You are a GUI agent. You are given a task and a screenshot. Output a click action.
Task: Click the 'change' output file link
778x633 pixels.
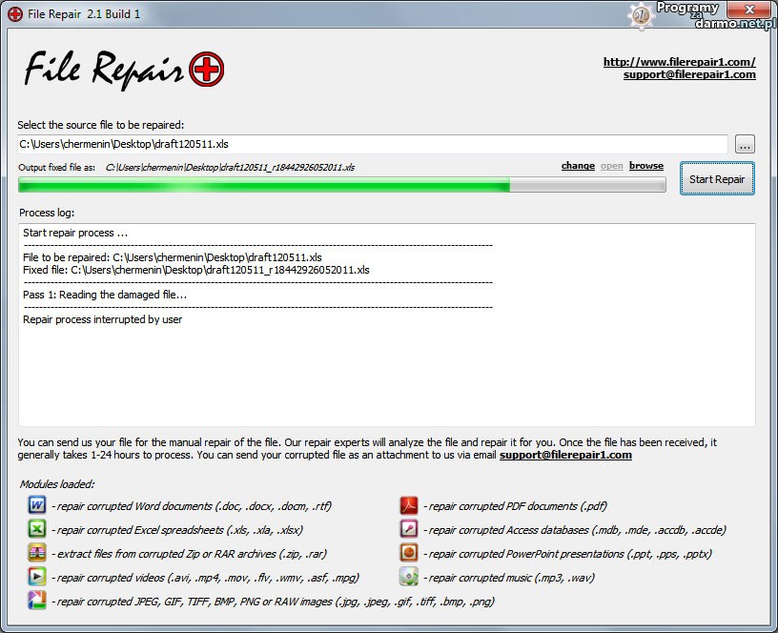(578, 166)
